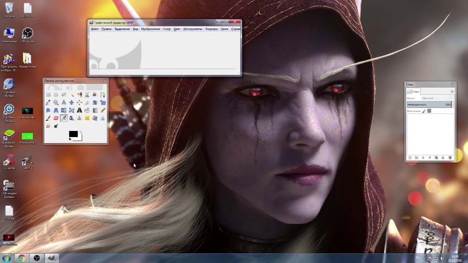
Task: Toggle lock pixels brush icon
Action: [424, 111]
